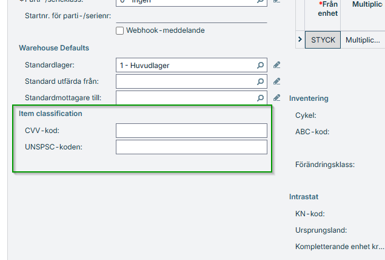Edit the Standardlager entry with pencil icon

pos(277,64)
